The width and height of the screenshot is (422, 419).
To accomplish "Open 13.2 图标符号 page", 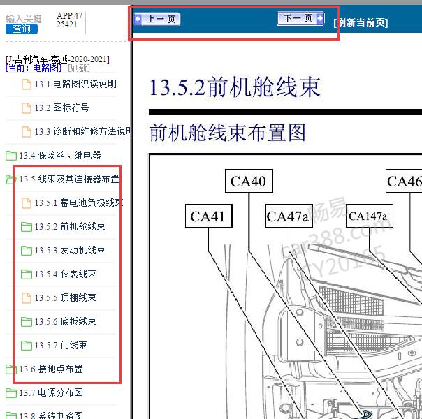I will (x=61, y=108).
